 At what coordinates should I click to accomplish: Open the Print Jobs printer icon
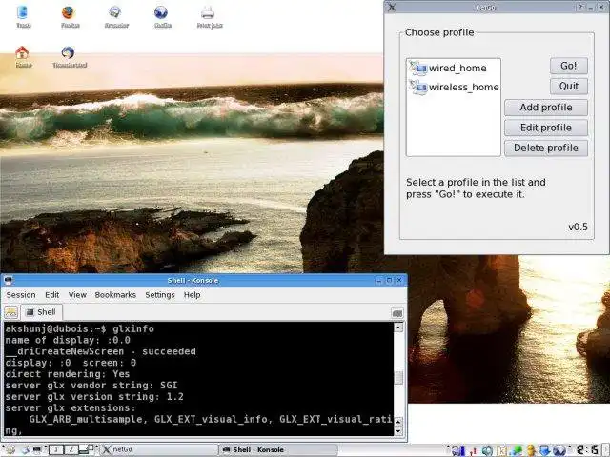(208, 12)
